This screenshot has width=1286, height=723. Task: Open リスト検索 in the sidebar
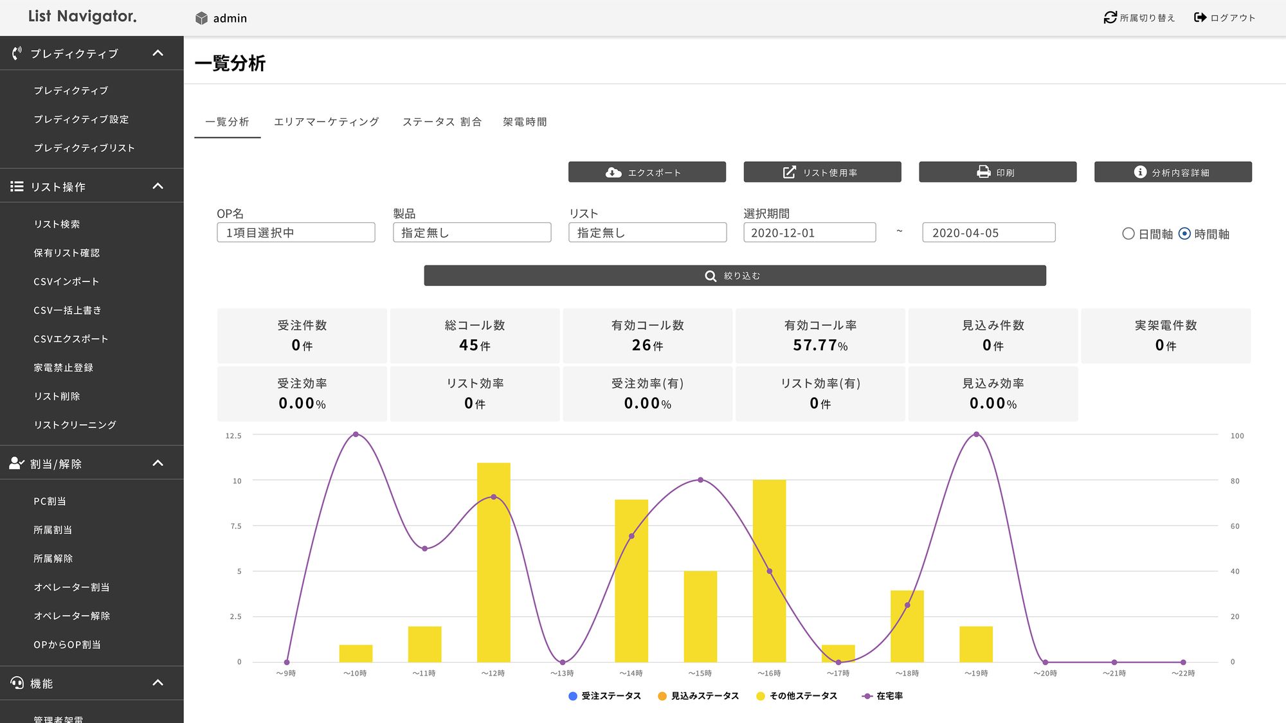coord(57,224)
